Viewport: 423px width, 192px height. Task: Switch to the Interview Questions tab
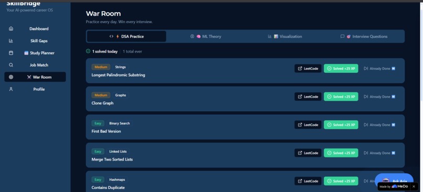tap(364, 36)
